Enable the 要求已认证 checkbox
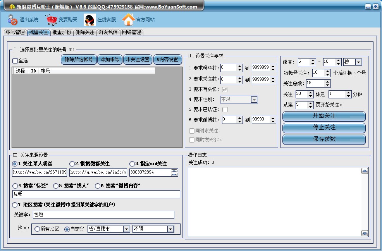382x251 pixels. pyautogui.click(x=225, y=110)
